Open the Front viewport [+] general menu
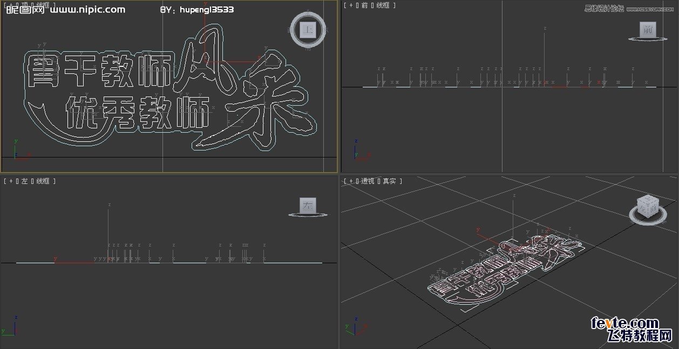Viewport: 679px width, 349px height. [x=350, y=5]
